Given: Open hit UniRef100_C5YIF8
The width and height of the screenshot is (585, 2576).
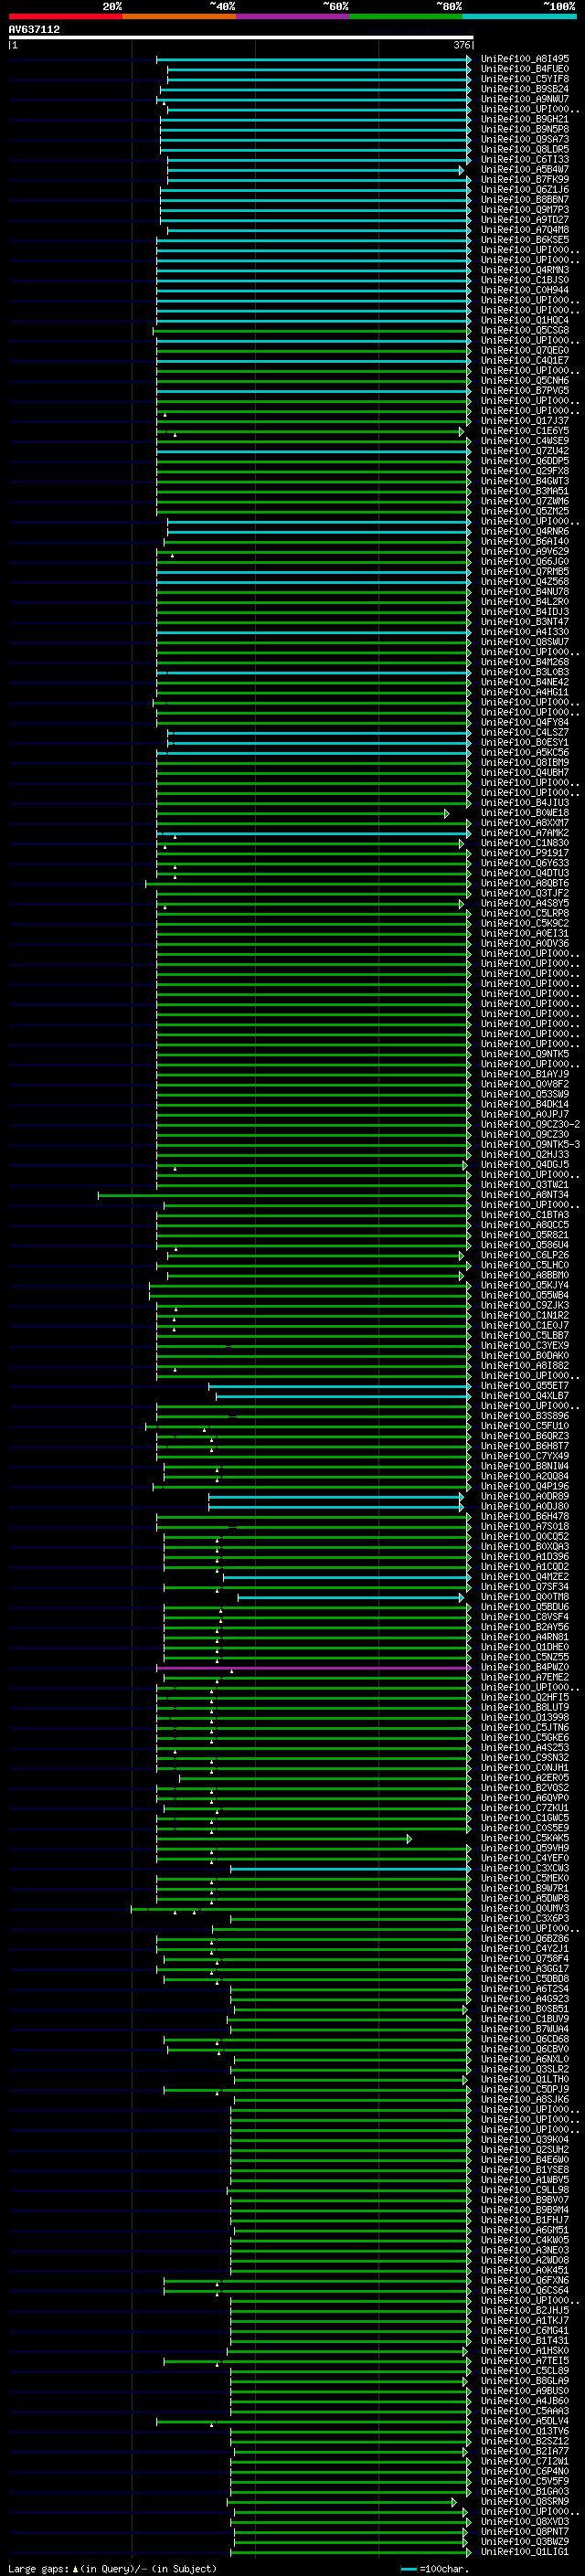Looking at the screenshot, I should [525, 79].
